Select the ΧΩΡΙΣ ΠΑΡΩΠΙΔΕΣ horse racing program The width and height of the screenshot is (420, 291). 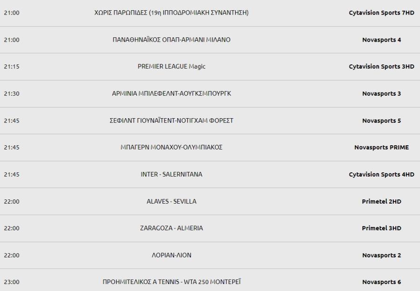[171, 13]
